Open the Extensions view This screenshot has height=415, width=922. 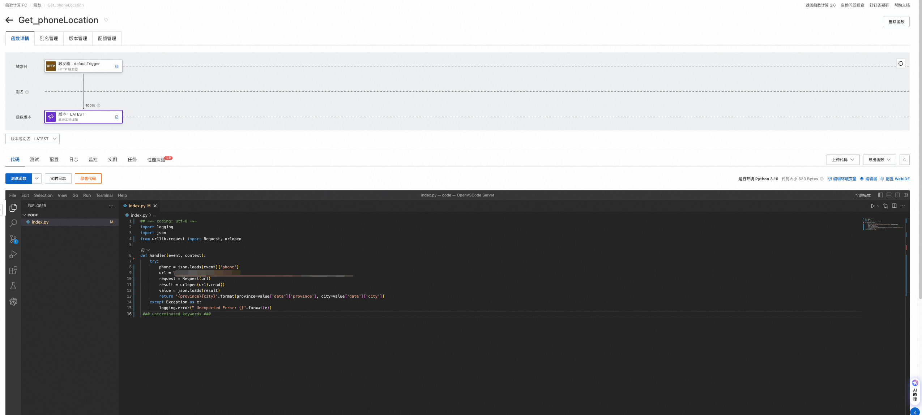point(13,270)
